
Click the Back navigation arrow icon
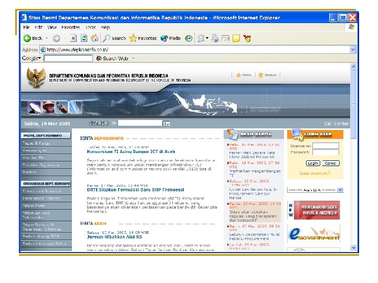coord(27,38)
